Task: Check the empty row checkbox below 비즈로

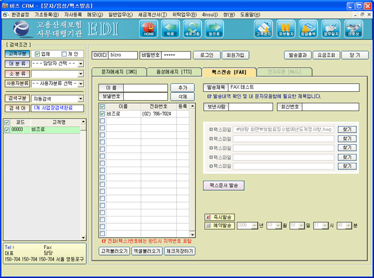Action: [x=102, y=121]
